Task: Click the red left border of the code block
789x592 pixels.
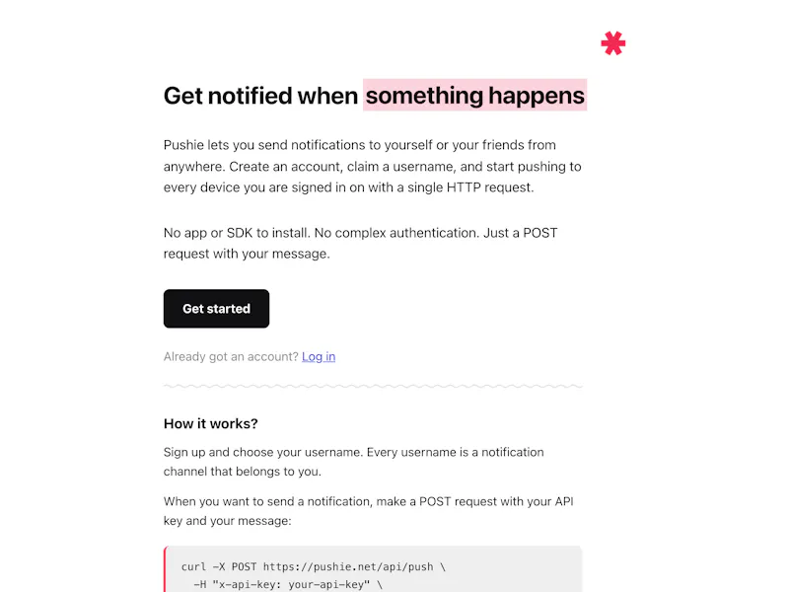Action: pyautogui.click(x=165, y=569)
